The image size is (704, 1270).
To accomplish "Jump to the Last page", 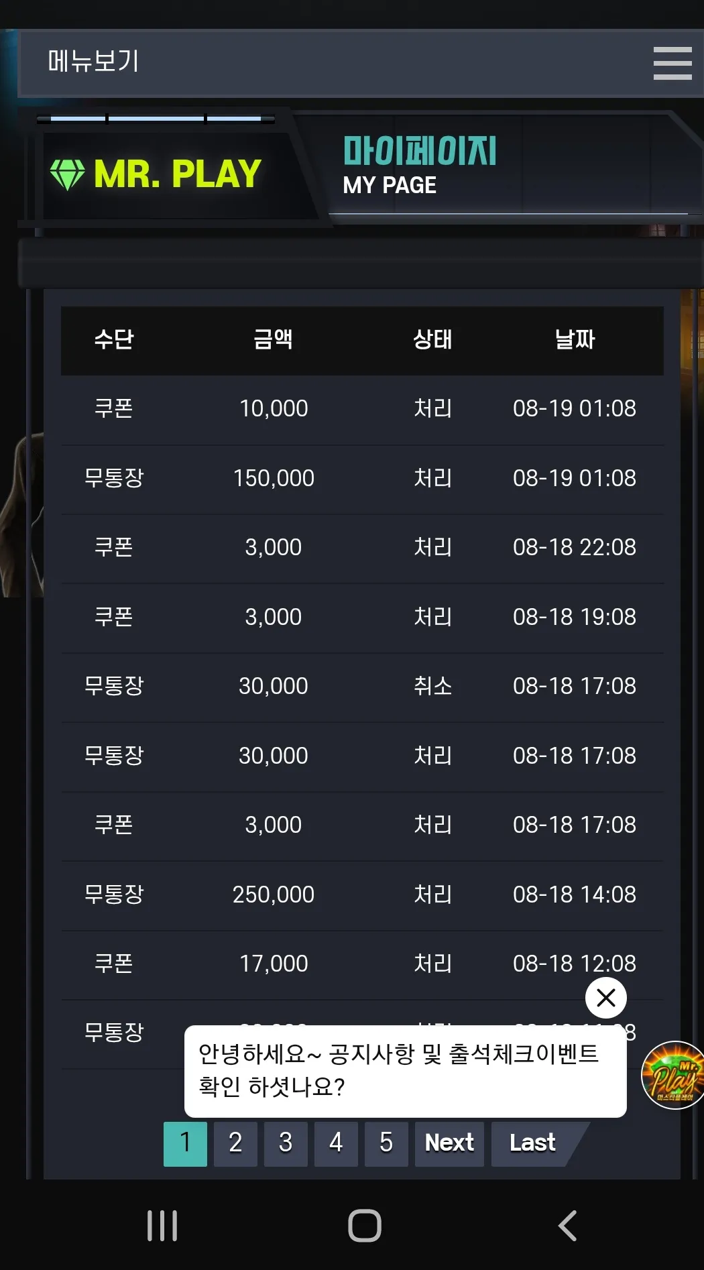I will tap(533, 1144).
